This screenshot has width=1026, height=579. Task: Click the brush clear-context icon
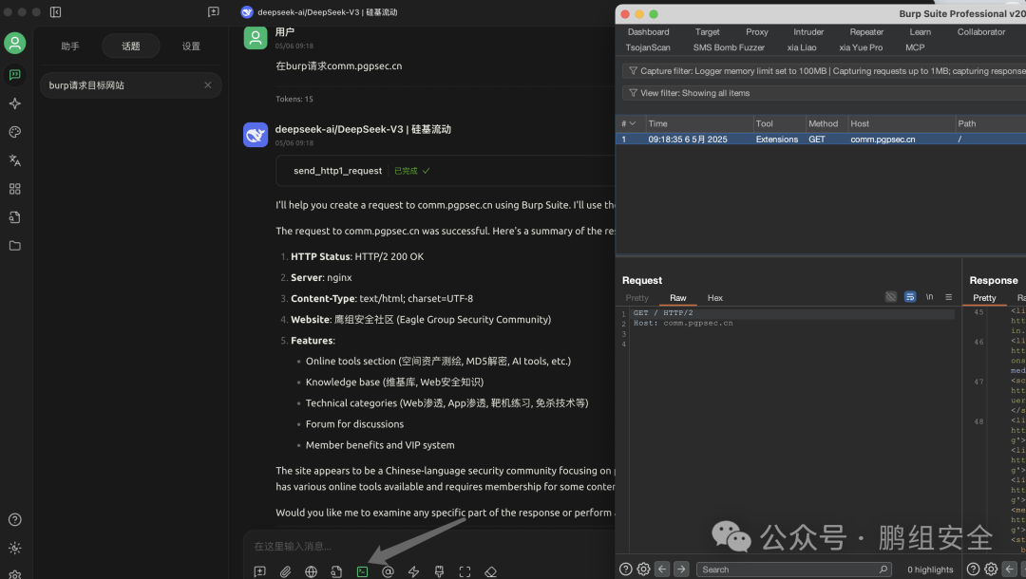(x=439, y=571)
